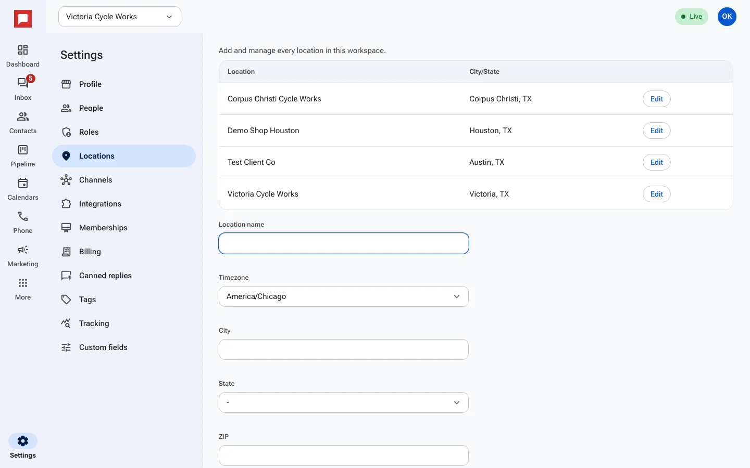Image resolution: width=750 pixels, height=468 pixels.
Task: Go to Canned replies settings
Action: 124,276
